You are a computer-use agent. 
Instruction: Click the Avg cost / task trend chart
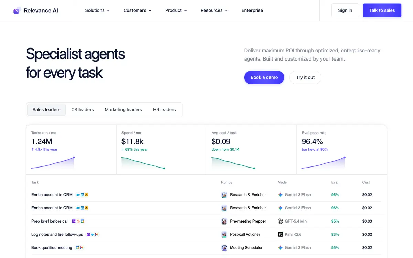[x=233, y=163]
